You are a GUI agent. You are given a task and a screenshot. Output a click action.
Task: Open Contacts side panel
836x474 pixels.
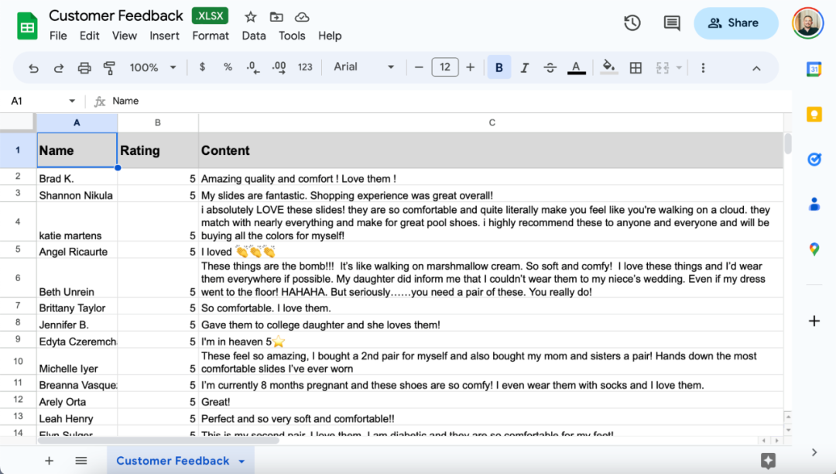click(x=814, y=204)
